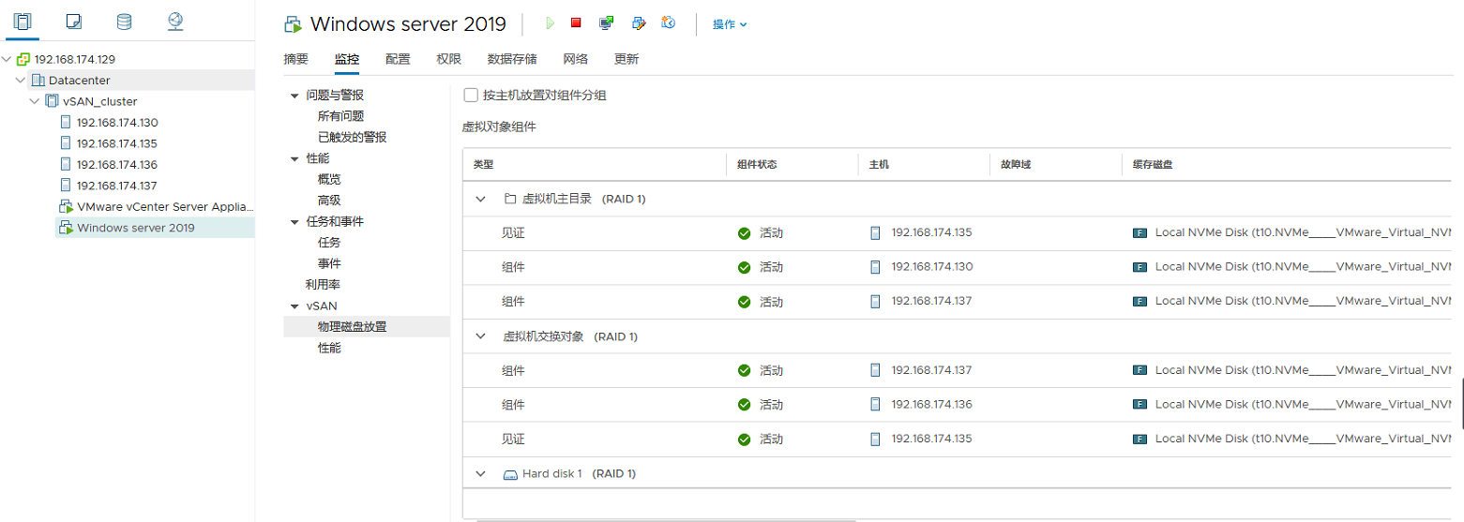This screenshot has height=522, width=1464.
Task: Open 已触发的警报 in the monitor menu
Action: pos(352,137)
